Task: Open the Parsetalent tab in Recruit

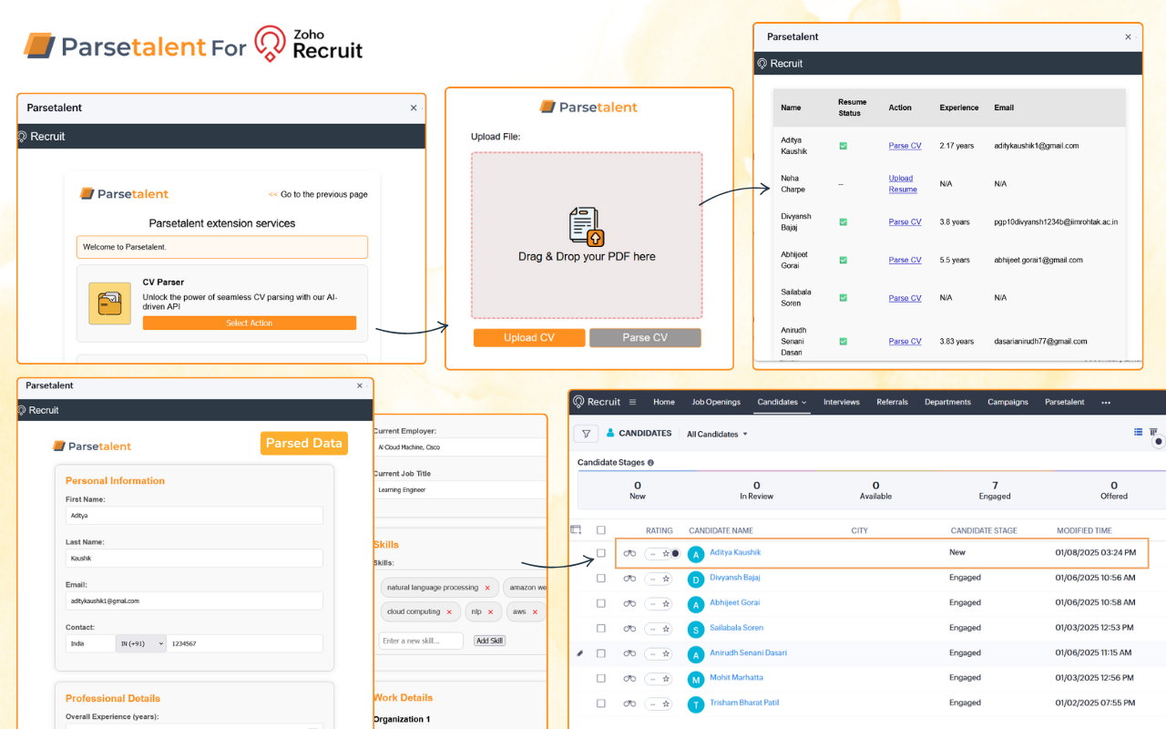Action: pyautogui.click(x=1064, y=402)
